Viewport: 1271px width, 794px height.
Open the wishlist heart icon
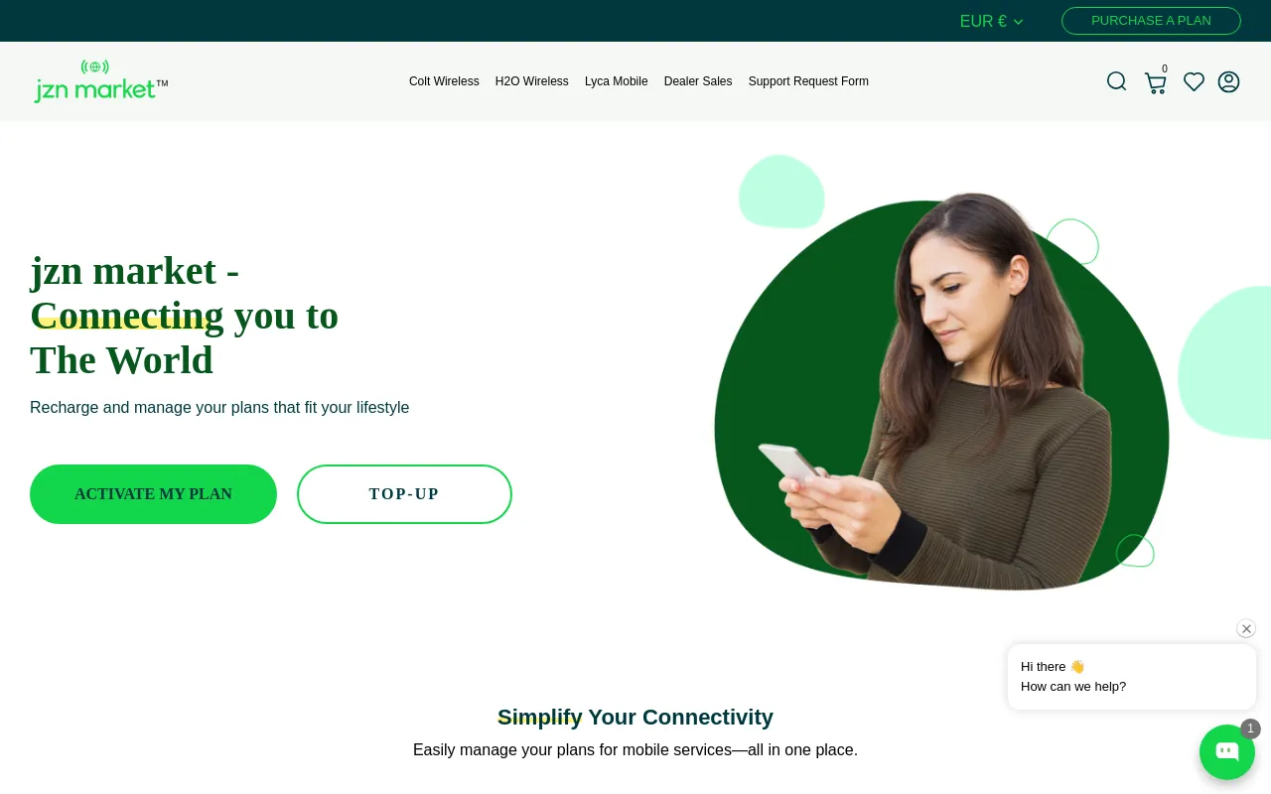tap(1194, 82)
